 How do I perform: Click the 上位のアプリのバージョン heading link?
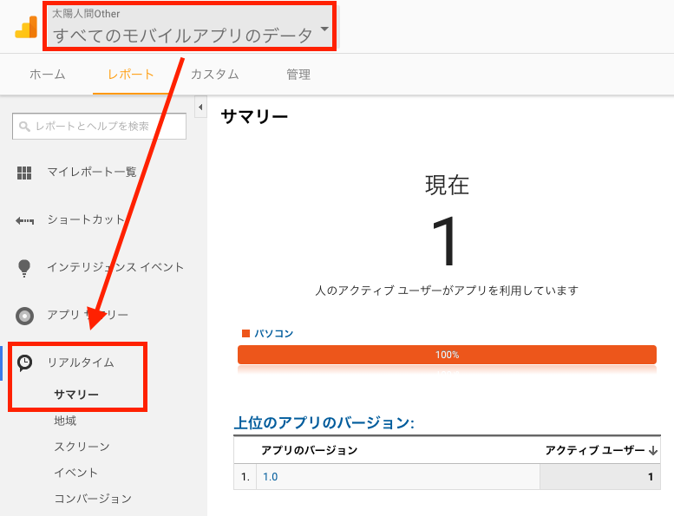[x=324, y=422]
